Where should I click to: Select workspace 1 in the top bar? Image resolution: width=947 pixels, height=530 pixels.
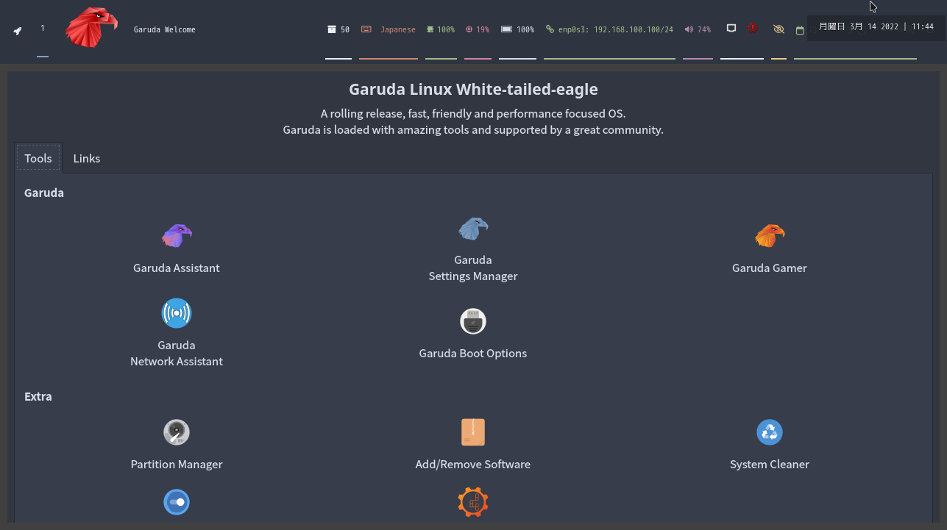pyautogui.click(x=43, y=29)
